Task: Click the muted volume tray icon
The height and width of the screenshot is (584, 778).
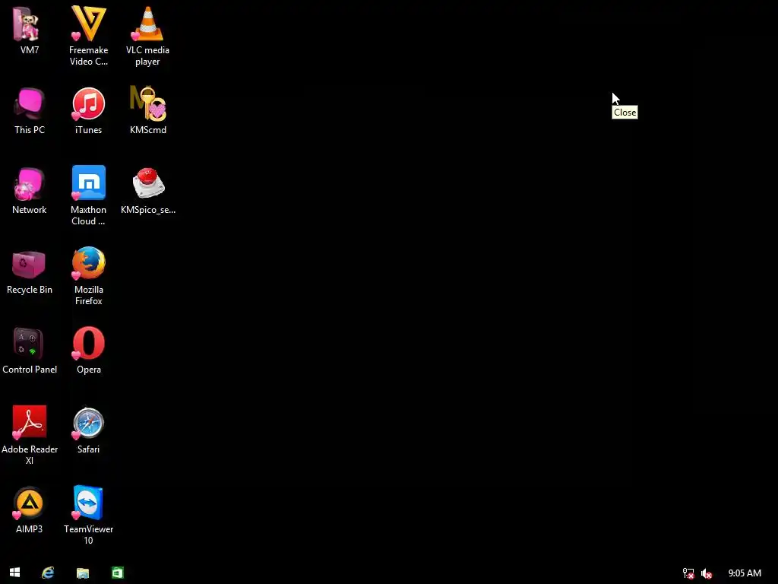Action: click(x=707, y=573)
